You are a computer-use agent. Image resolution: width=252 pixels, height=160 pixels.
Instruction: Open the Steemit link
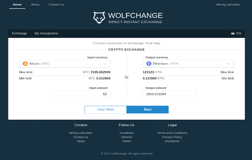point(126,137)
